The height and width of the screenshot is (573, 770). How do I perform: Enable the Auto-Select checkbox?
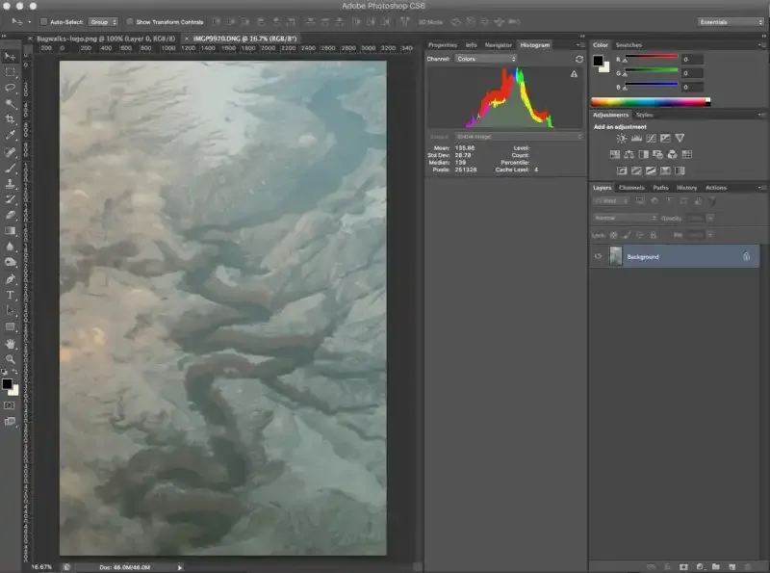44,21
